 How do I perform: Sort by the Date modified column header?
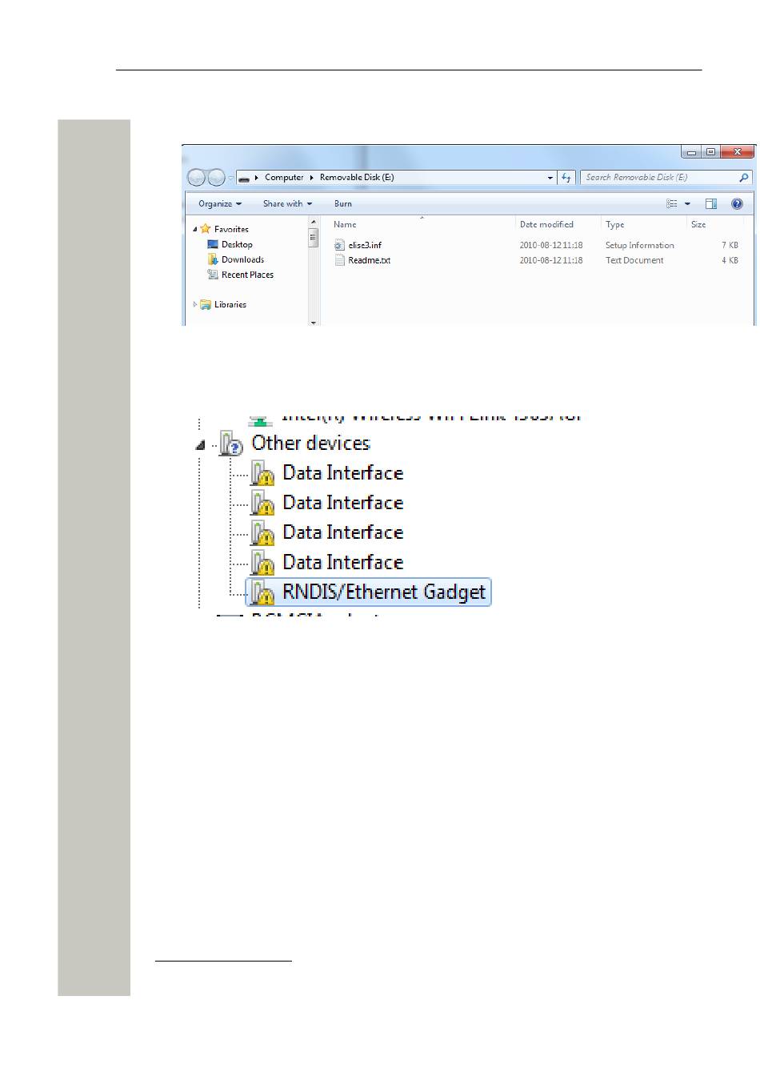[546, 224]
